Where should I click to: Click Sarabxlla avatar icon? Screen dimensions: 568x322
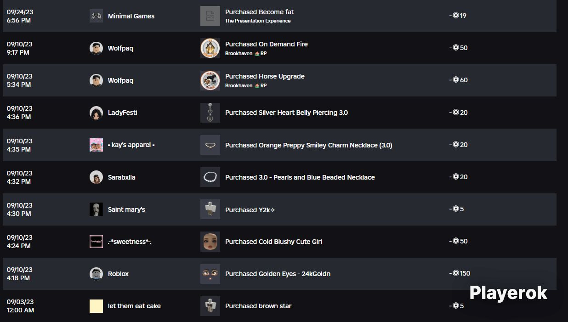pyautogui.click(x=96, y=177)
